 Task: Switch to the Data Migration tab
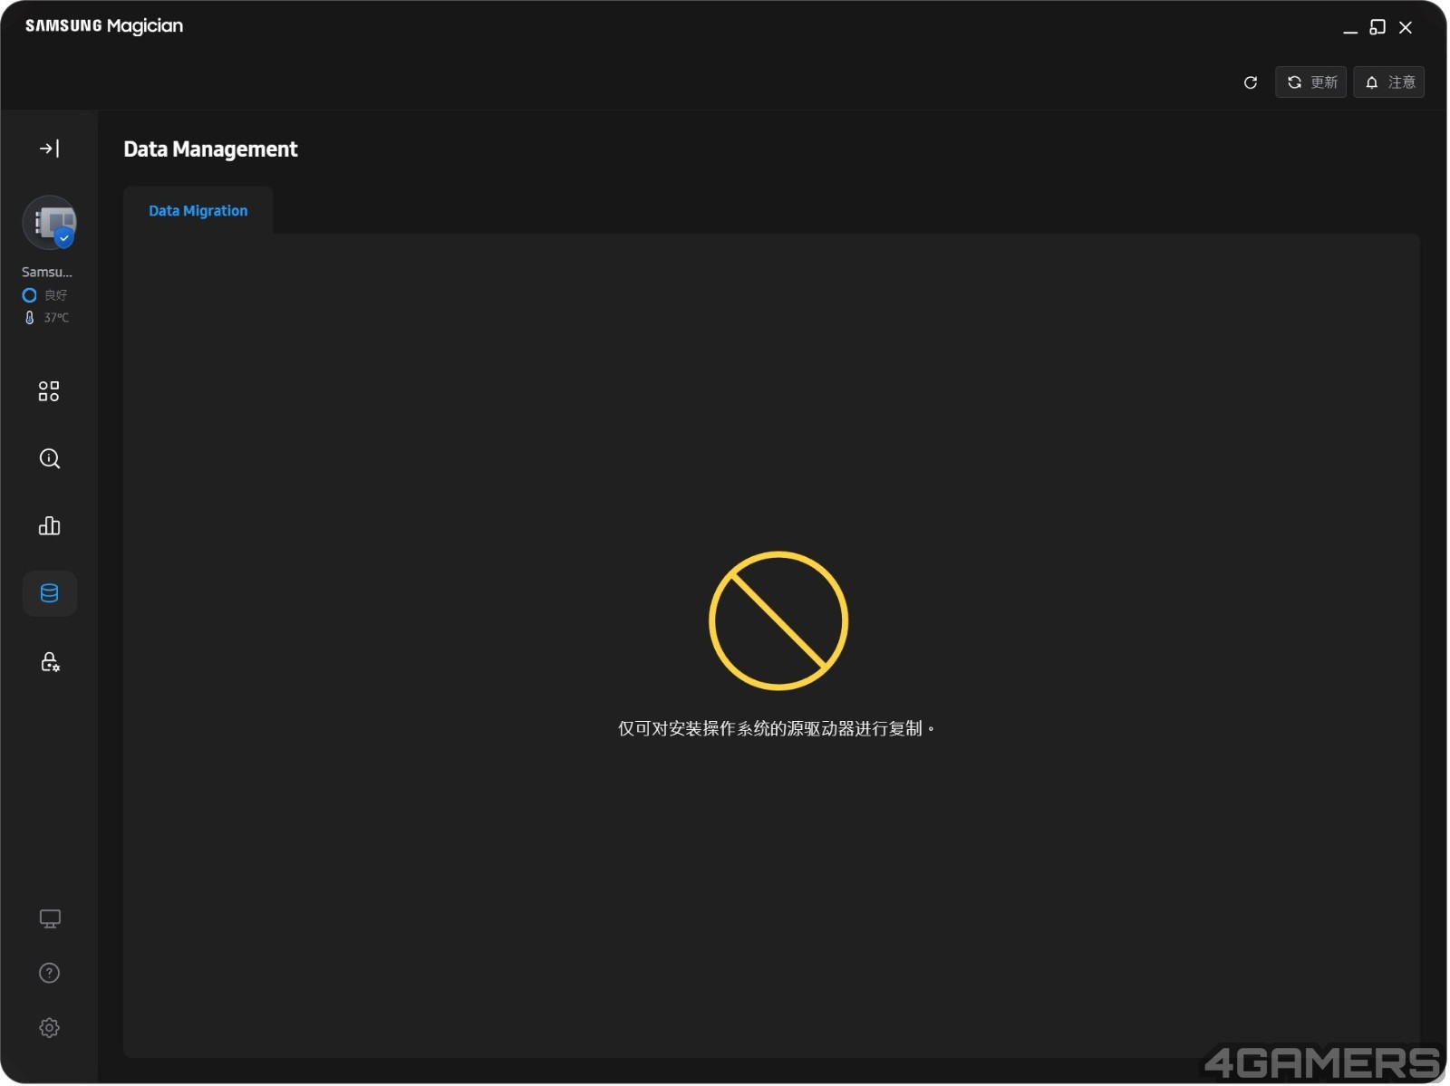(198, 211)
